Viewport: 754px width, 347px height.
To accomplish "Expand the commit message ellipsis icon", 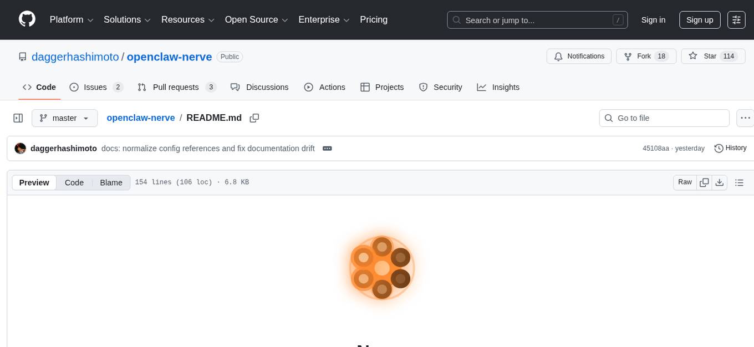I will (x=327, y=148).
